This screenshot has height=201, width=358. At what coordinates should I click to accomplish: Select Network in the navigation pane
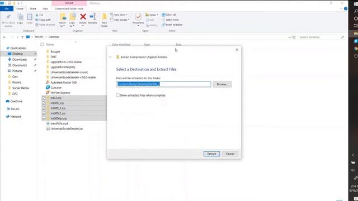pos(16,117)
